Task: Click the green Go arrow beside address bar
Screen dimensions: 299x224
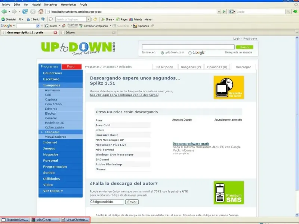Action: coord(224,12)
